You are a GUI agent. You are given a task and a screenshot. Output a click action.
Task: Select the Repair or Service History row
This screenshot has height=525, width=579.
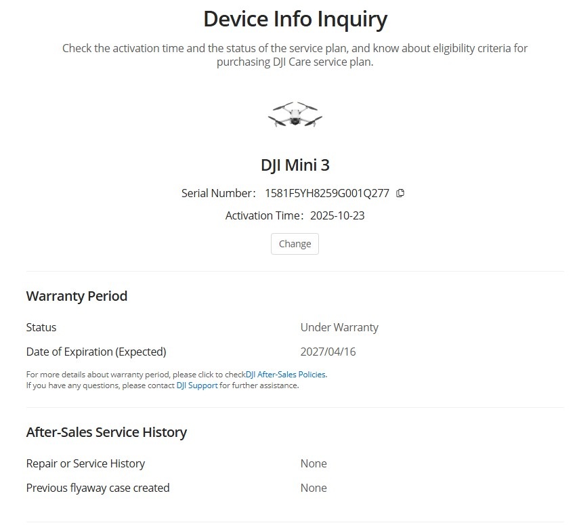coord(85,463)
